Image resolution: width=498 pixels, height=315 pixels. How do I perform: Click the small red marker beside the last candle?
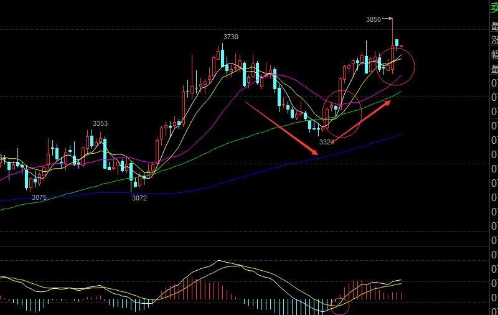coord(402,45)
